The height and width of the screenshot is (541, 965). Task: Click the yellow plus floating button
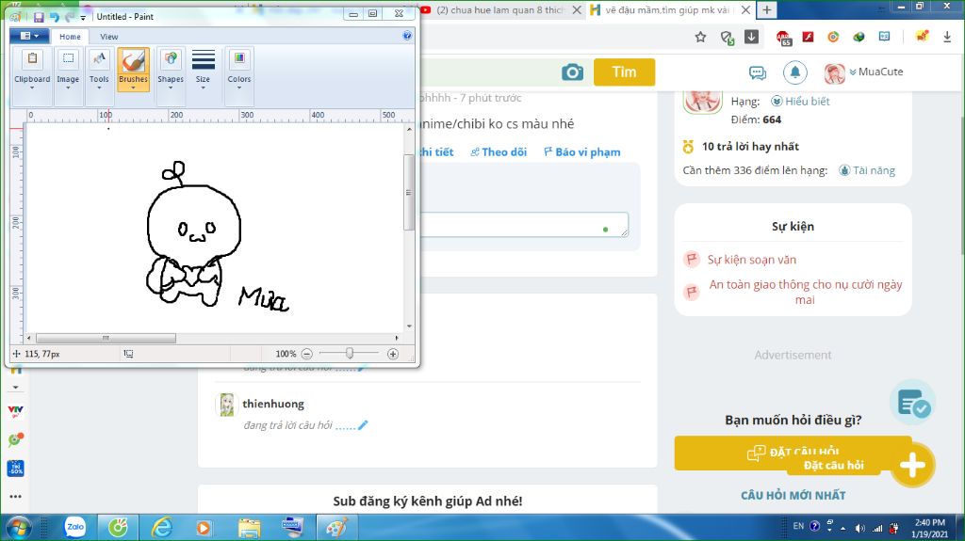(912, 465)
